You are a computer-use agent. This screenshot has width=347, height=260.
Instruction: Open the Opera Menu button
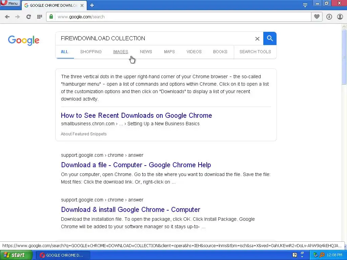(10, 3)
